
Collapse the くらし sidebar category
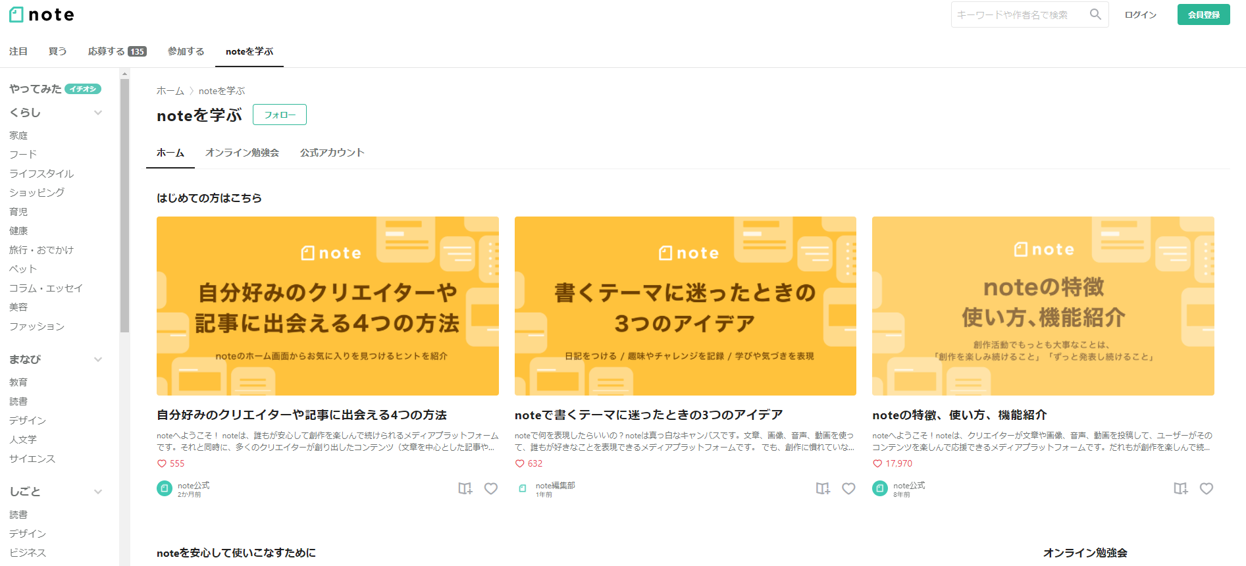[98, 113]
